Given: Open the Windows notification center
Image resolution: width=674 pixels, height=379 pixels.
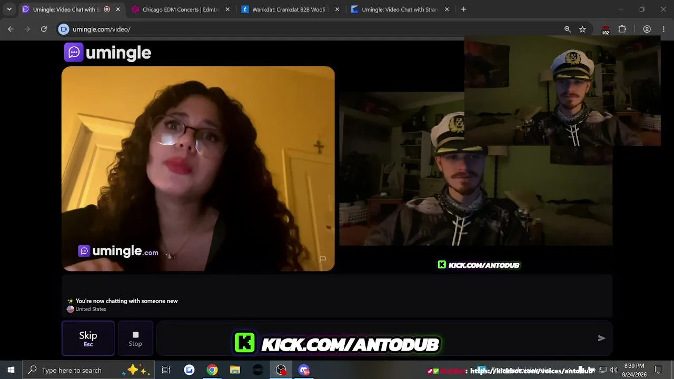Looking at the screenshot, I should pyautogui.click(x=659, y=370).
